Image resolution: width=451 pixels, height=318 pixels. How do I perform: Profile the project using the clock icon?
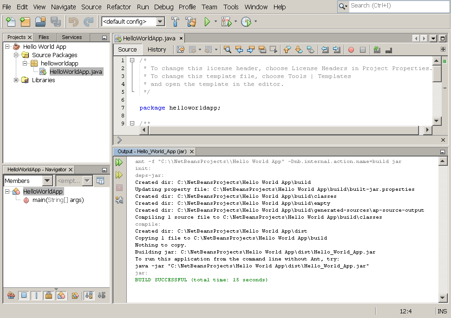coord(245,21)
